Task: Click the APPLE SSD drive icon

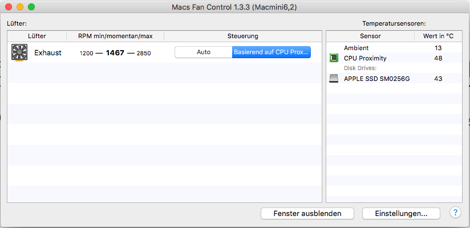Action: point(334,79)
